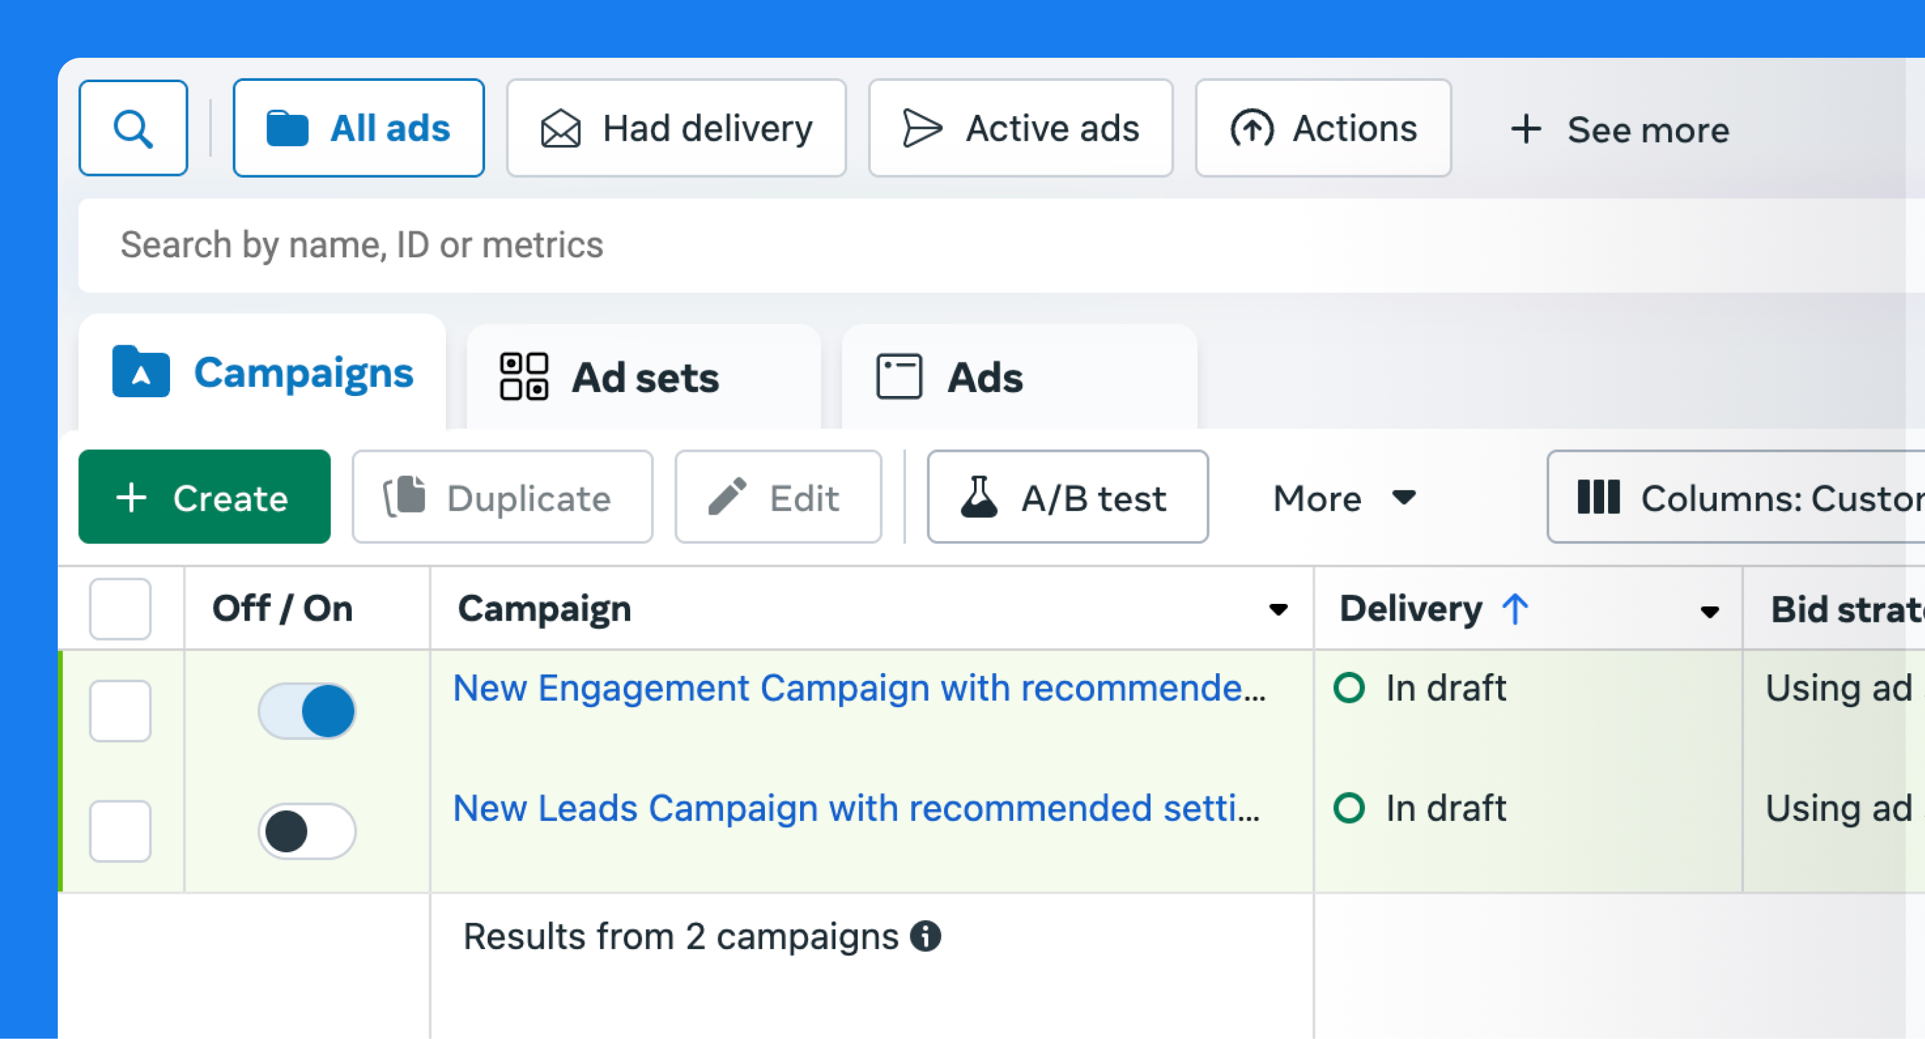
Task: Click the Results from 2 campaigns text
Action: pos(681,936)
